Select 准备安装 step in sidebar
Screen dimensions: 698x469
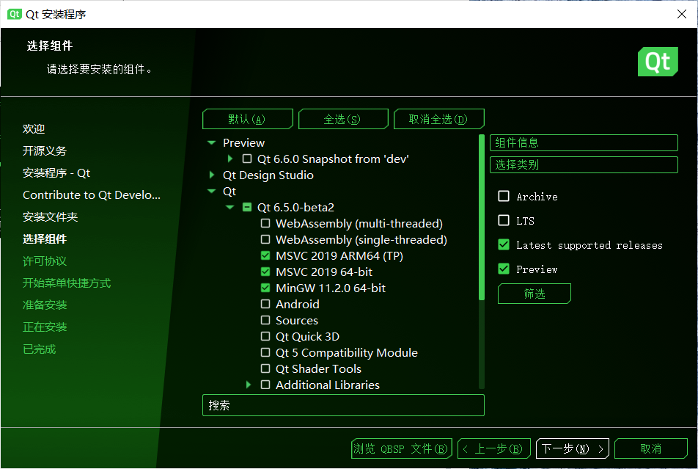[x=45, y=305]
